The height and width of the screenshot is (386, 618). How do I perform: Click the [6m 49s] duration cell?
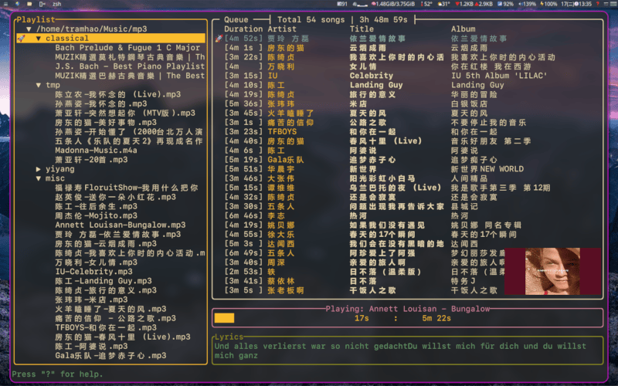243,253
